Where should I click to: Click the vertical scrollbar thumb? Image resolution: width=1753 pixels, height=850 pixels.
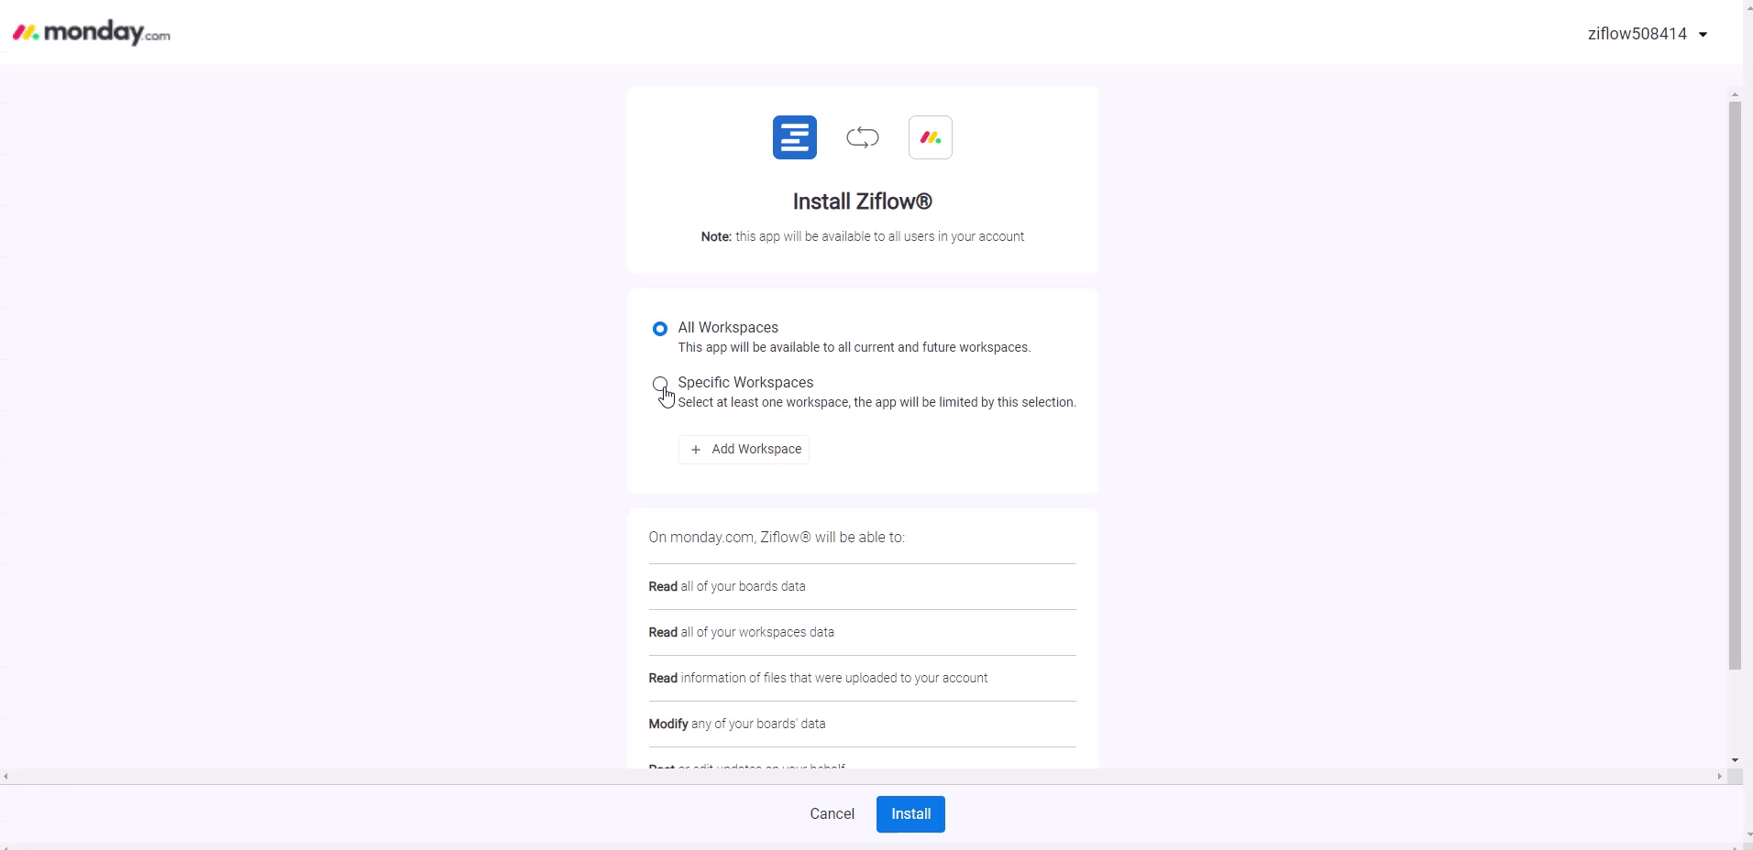[x=1735, y=385]
